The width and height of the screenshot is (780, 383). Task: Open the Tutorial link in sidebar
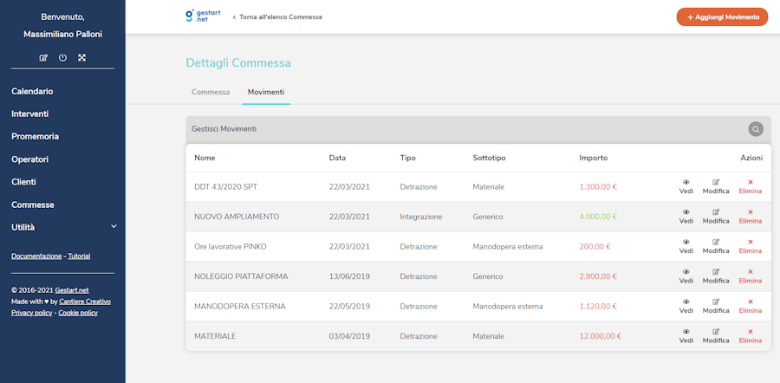79,256
